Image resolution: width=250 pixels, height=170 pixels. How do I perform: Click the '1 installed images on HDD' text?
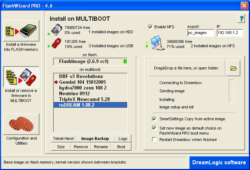(x=111, y=32)
